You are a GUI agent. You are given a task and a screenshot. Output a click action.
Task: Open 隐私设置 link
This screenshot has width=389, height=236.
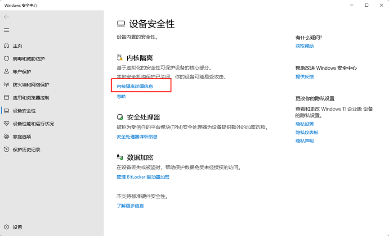tap(304, 124)
